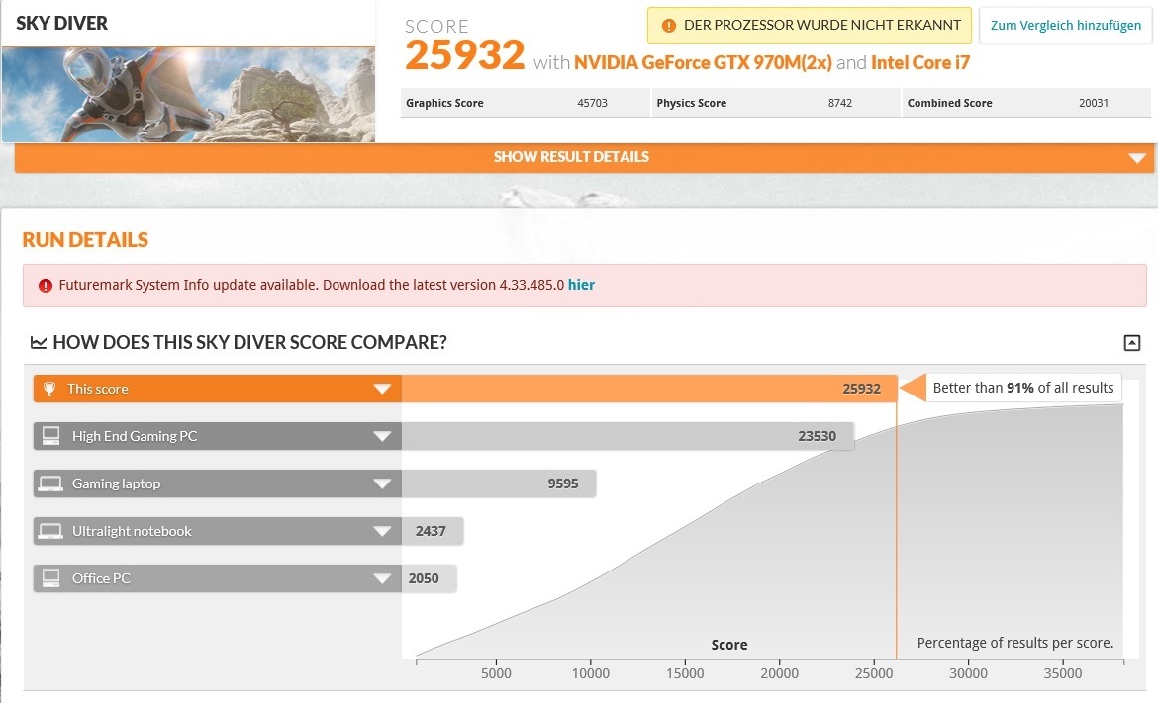Screen dimensions: 1158x703
Task: Click the 5000 axis tick label
Action: pos(496,673)
